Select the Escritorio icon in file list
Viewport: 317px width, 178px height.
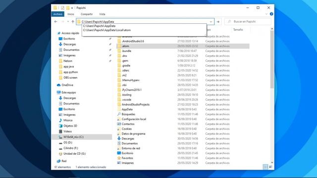[x=119, y=153]
